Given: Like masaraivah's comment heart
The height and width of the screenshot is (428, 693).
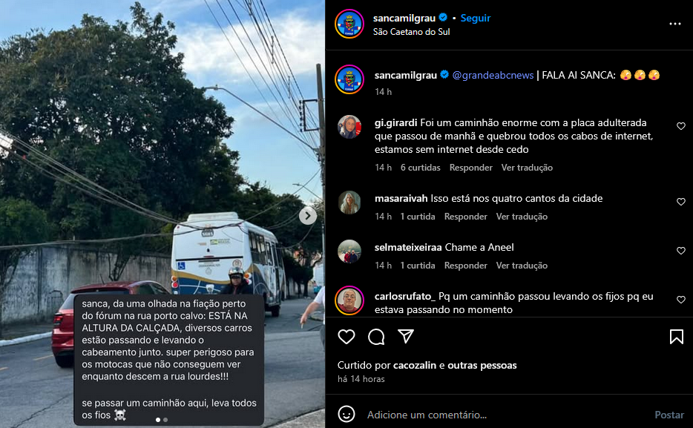Looking at the screenshot, I should point(680,202).
